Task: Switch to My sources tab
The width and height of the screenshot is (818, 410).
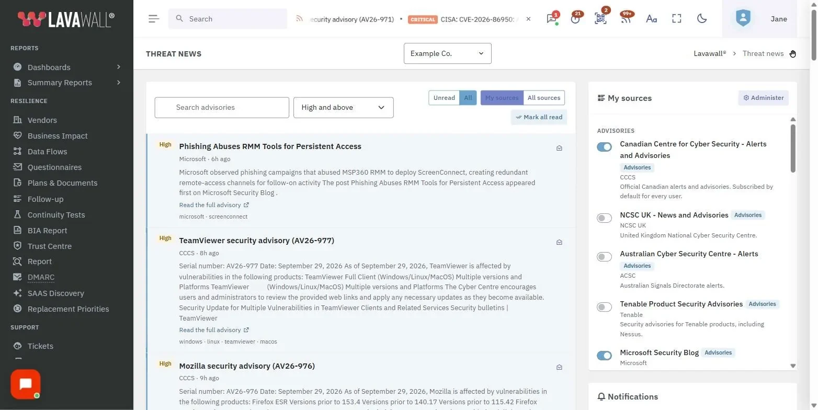Action: [x=502, y=98]
